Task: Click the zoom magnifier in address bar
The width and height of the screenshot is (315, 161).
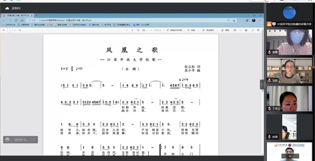Action: pyautogui.click(x=229, y=20)
